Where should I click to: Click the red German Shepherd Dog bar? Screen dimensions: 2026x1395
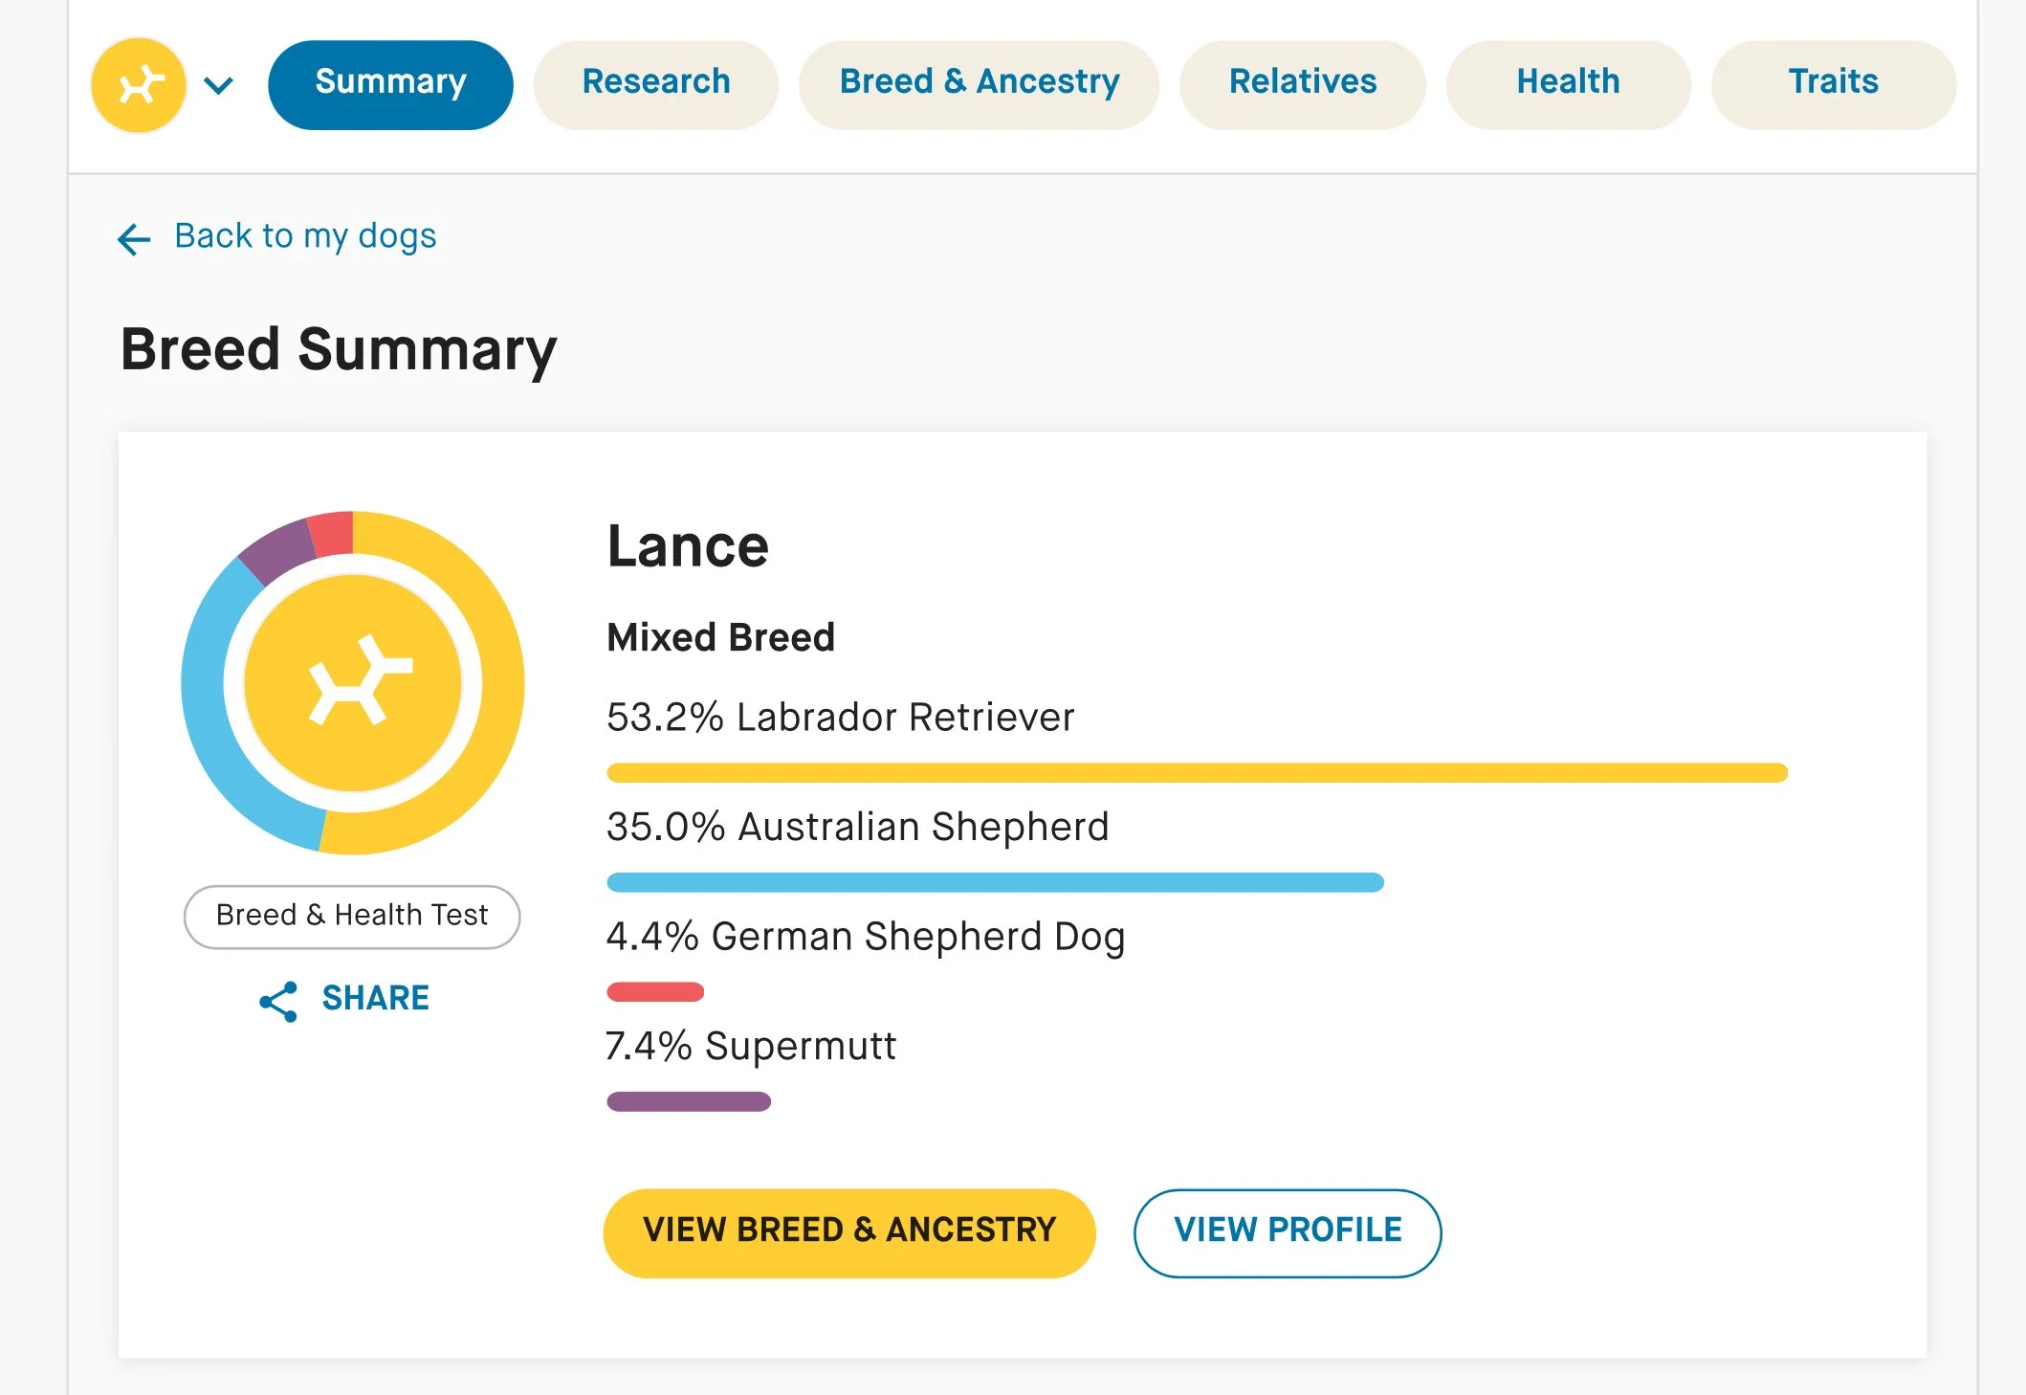(655, 992)
